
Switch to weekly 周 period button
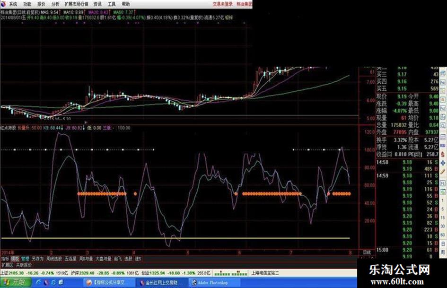click(443, 253)
